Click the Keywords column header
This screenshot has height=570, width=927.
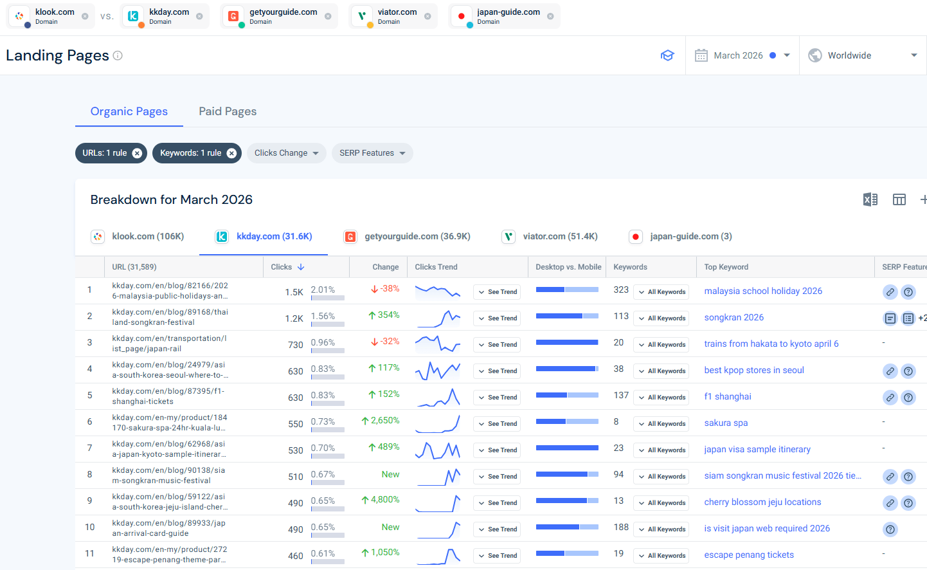[631, 267]
